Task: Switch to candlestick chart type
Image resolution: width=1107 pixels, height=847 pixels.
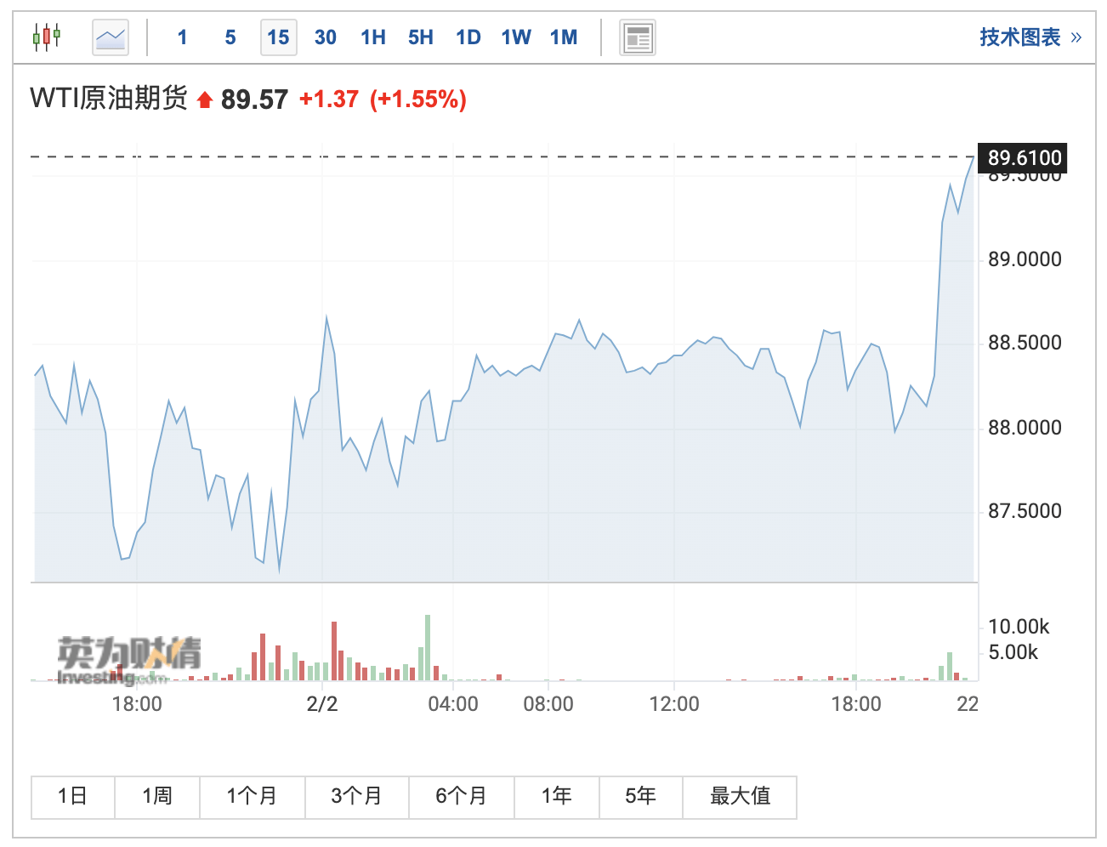Action: point(47,37)
